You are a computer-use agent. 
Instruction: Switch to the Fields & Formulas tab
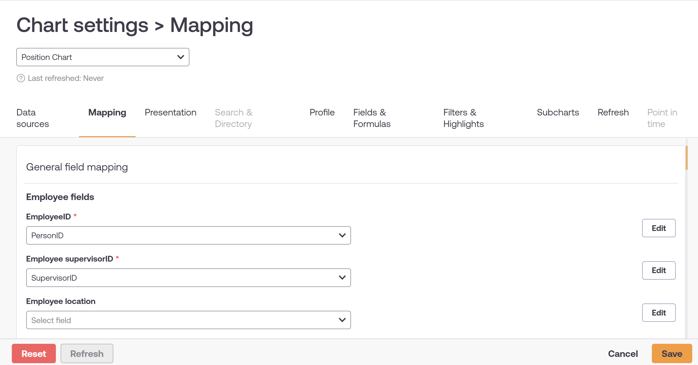(372, 118)
